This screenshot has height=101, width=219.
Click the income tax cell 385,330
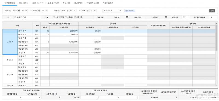click(x=90, y=31)
